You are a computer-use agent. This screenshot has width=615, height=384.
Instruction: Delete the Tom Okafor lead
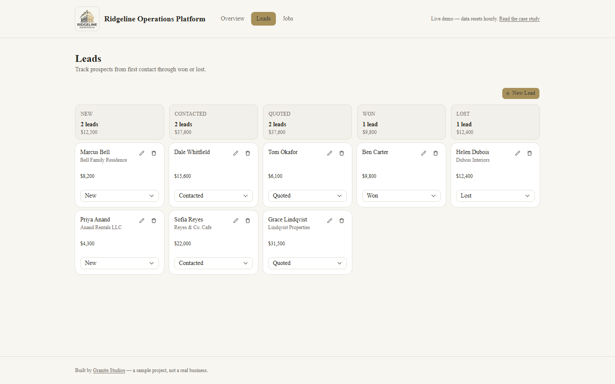342,153
